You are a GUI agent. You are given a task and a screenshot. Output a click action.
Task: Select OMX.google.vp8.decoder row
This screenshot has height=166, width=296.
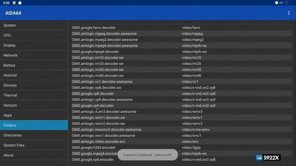(x=182, y=94)
